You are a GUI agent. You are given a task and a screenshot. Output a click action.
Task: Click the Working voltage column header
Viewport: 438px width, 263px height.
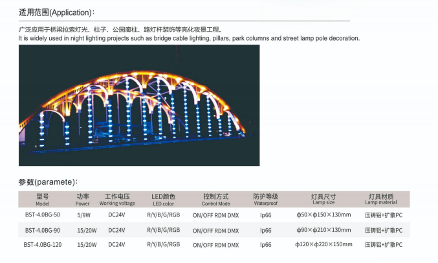coord(117,199)
